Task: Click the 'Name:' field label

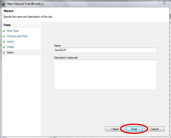Action: 58,45
